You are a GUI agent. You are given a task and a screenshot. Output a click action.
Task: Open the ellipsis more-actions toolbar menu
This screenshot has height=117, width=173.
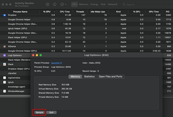(63, 4)
